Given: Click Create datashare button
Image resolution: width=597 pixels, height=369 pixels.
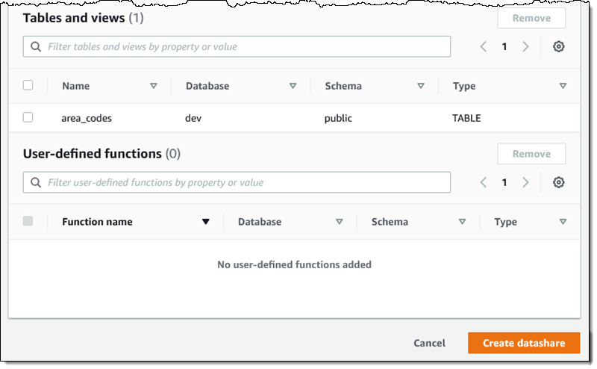Looking at the screenshot, I should pyautogui.click(x=524, y=343).
